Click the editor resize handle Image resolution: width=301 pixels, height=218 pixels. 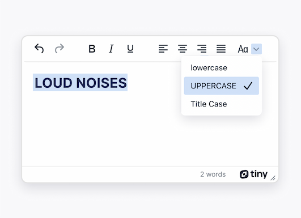[x=273, y=178]
